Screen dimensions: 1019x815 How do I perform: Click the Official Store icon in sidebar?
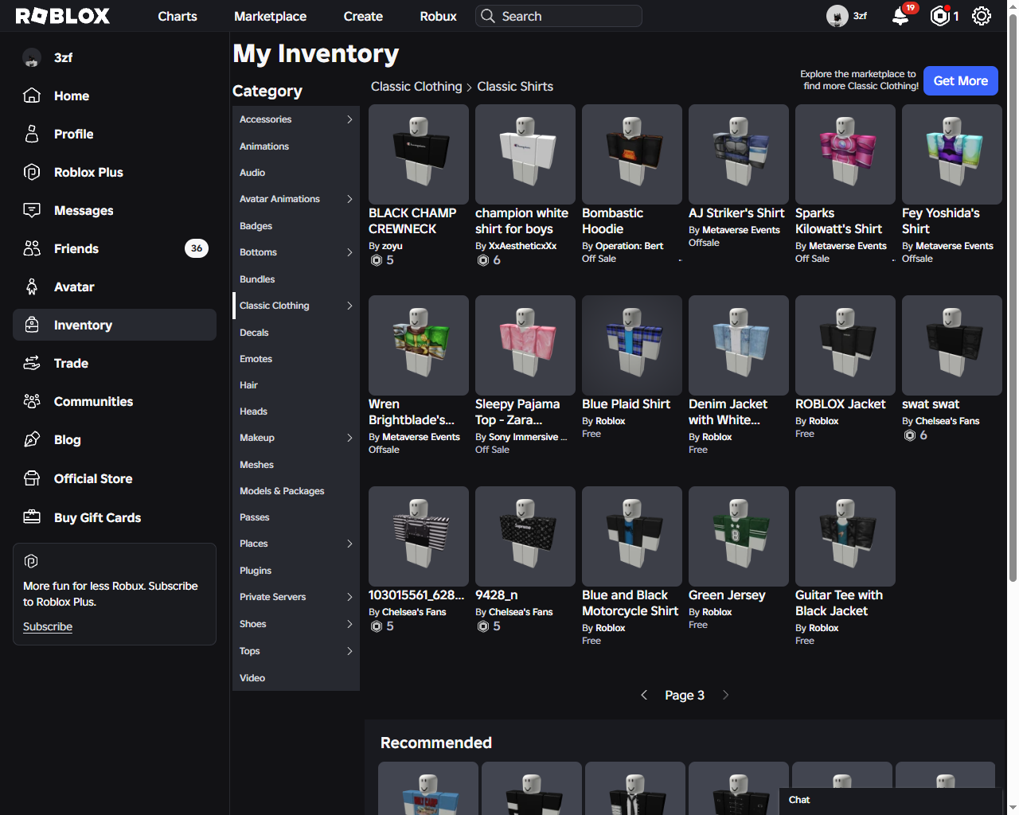pos(32,478)
